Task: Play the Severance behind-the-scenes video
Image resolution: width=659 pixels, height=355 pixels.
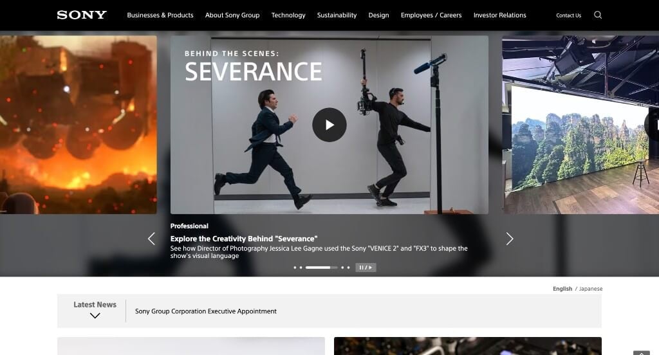Action: click(x=329, y=125)
